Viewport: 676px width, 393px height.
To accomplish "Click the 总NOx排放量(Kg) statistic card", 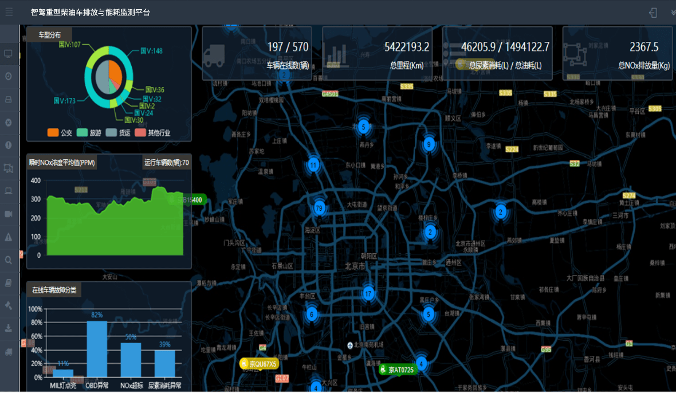I will tap(618, 53).
